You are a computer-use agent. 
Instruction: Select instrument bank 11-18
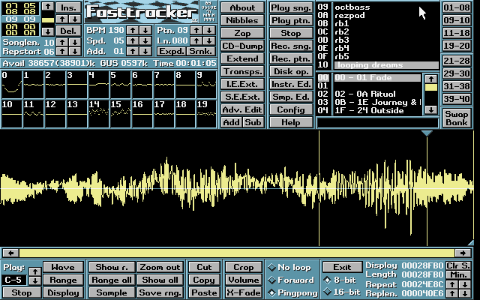[457, 33]
